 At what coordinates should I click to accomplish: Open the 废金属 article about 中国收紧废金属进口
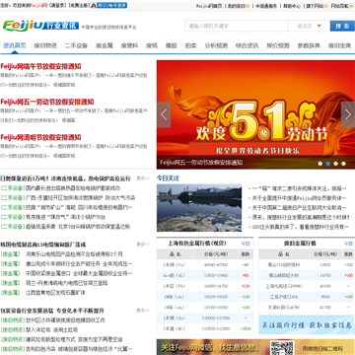click(79, 273)
